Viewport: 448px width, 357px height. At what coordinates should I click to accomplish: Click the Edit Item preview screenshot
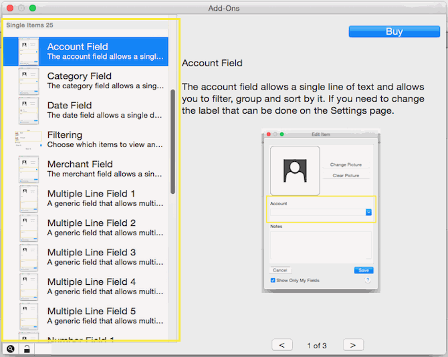320,211
